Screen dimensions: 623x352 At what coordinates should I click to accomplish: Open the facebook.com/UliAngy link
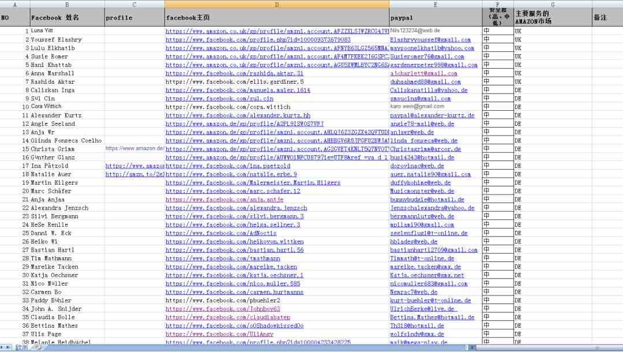tap(219, 334)
